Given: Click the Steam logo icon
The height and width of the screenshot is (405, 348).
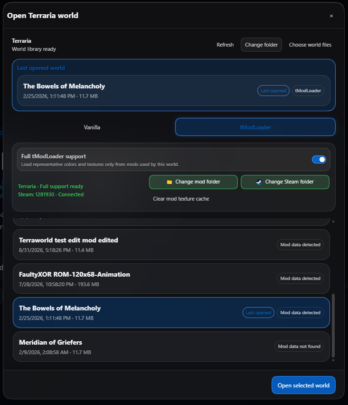Looking at the screenshot, I should [x=259, y=182].
